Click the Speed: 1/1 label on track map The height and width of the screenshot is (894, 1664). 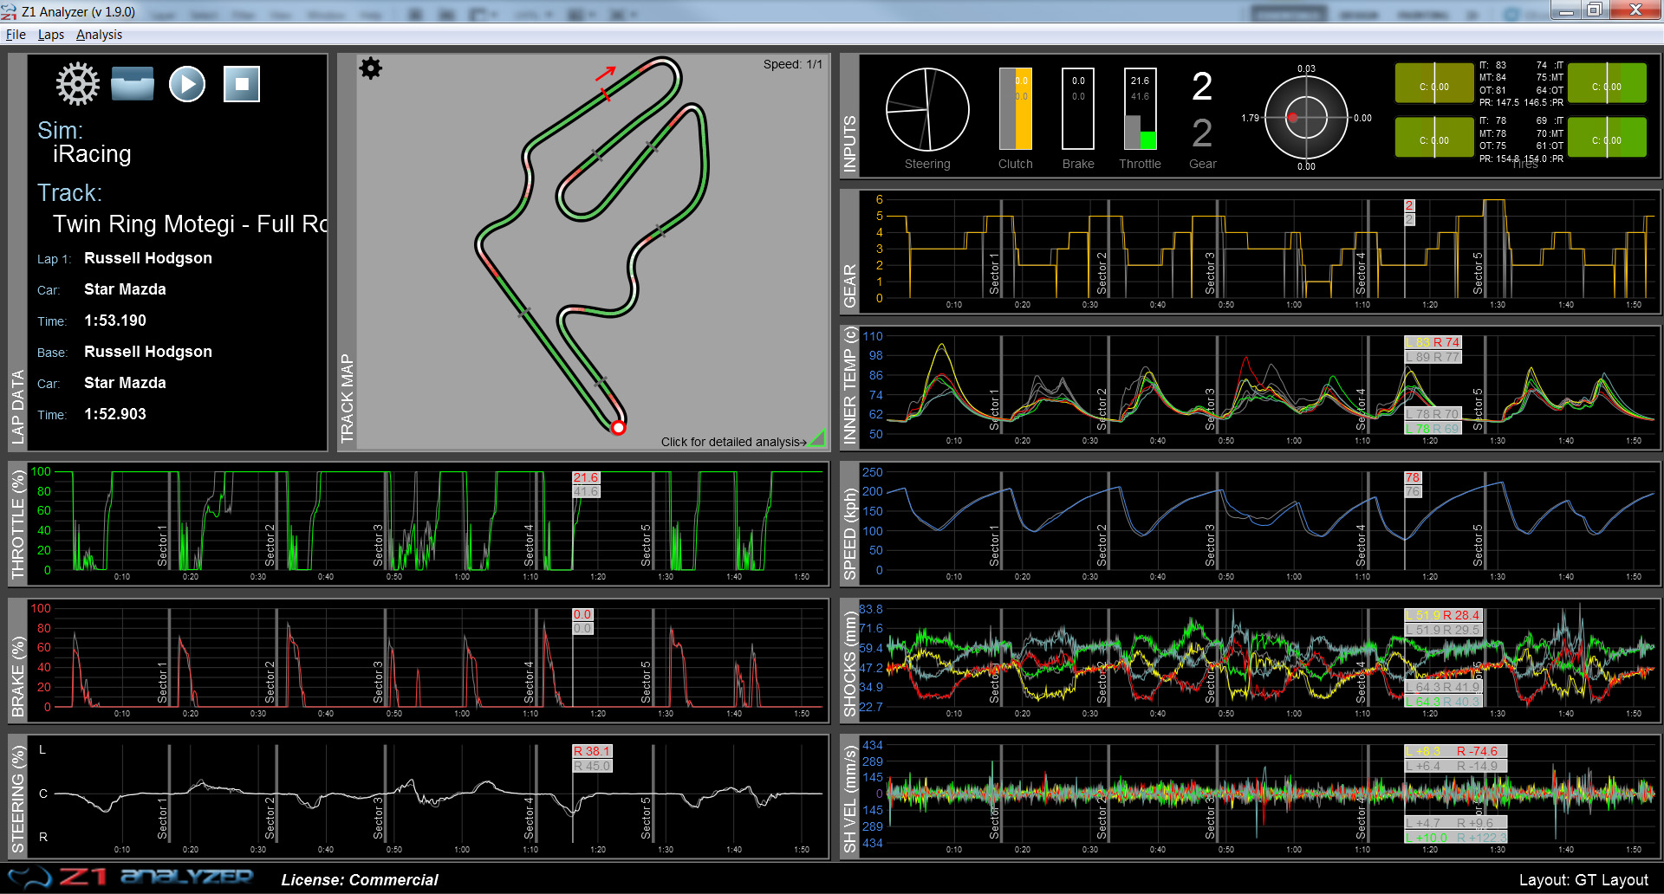(792, 65)
